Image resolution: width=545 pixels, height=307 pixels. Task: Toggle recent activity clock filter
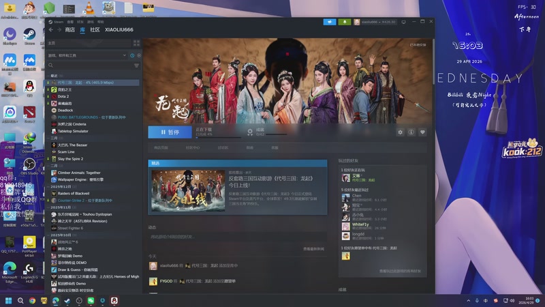tap(132, 55)
